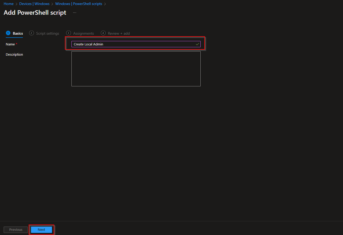Viewport: 343px width, 235px height.
Task: Navigate to Devices | Windows via breadcrumb
Action: click(34, 4)
